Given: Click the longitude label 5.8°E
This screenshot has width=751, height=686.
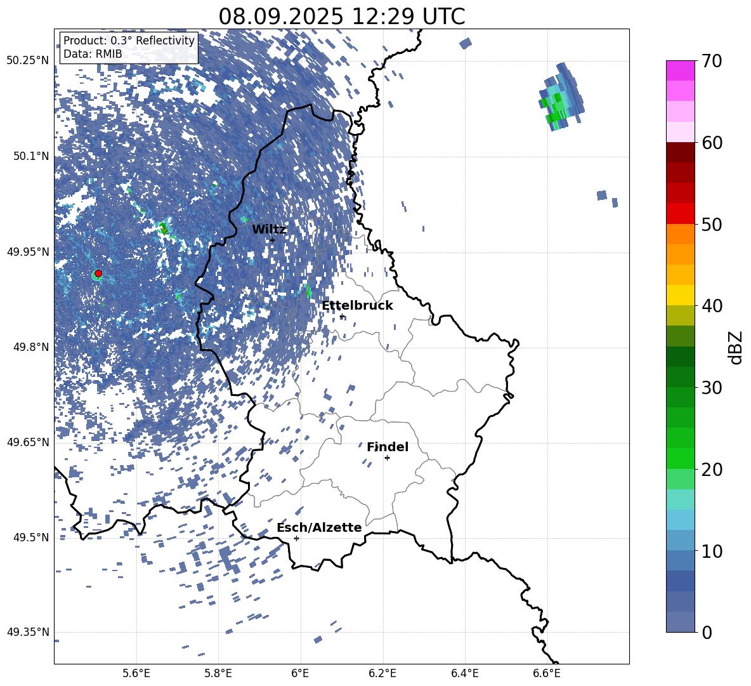Looking at the screenshot, I should coord(218,673).
